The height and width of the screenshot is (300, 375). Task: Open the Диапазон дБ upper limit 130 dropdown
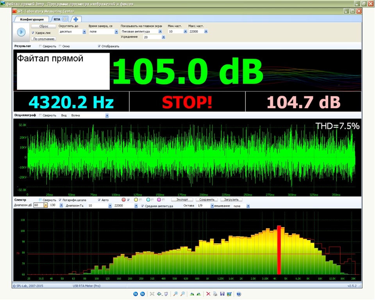(61, 205)
